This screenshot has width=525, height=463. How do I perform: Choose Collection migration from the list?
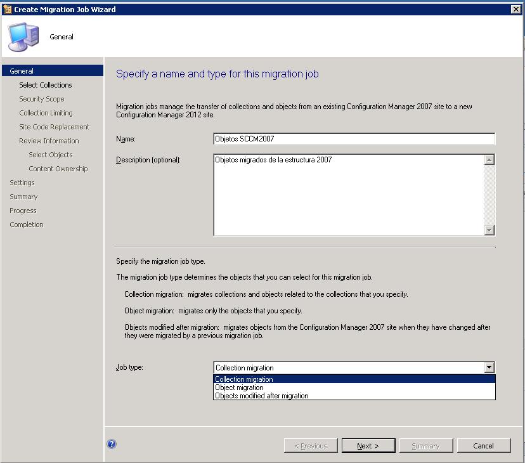354,379
